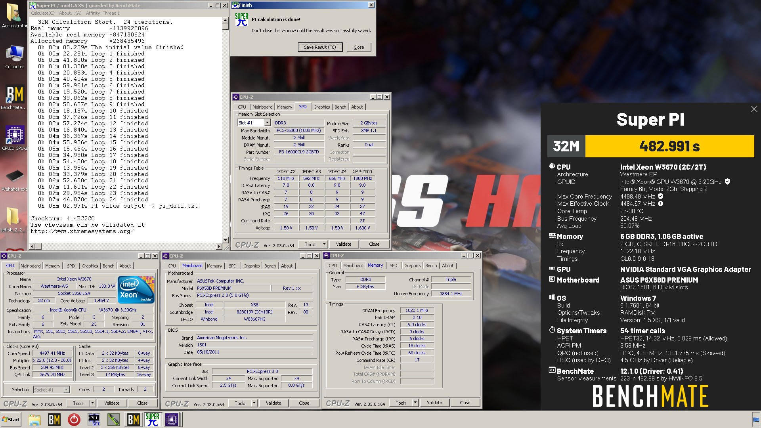Click the Part Number field F3-16000CL9-2GBTD
This screenshot has height=428, width=761.
(299, 152)
